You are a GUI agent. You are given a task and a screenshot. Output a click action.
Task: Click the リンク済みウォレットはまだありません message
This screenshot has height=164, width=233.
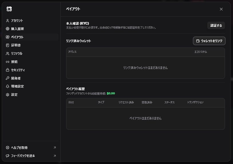click(145, 68)
